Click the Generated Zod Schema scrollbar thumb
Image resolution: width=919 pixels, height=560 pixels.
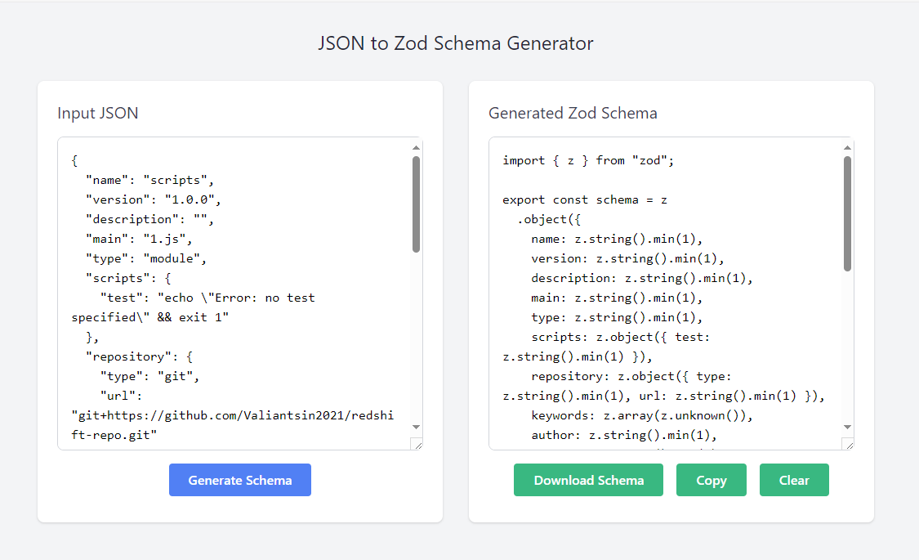click(x=847, y=213)
